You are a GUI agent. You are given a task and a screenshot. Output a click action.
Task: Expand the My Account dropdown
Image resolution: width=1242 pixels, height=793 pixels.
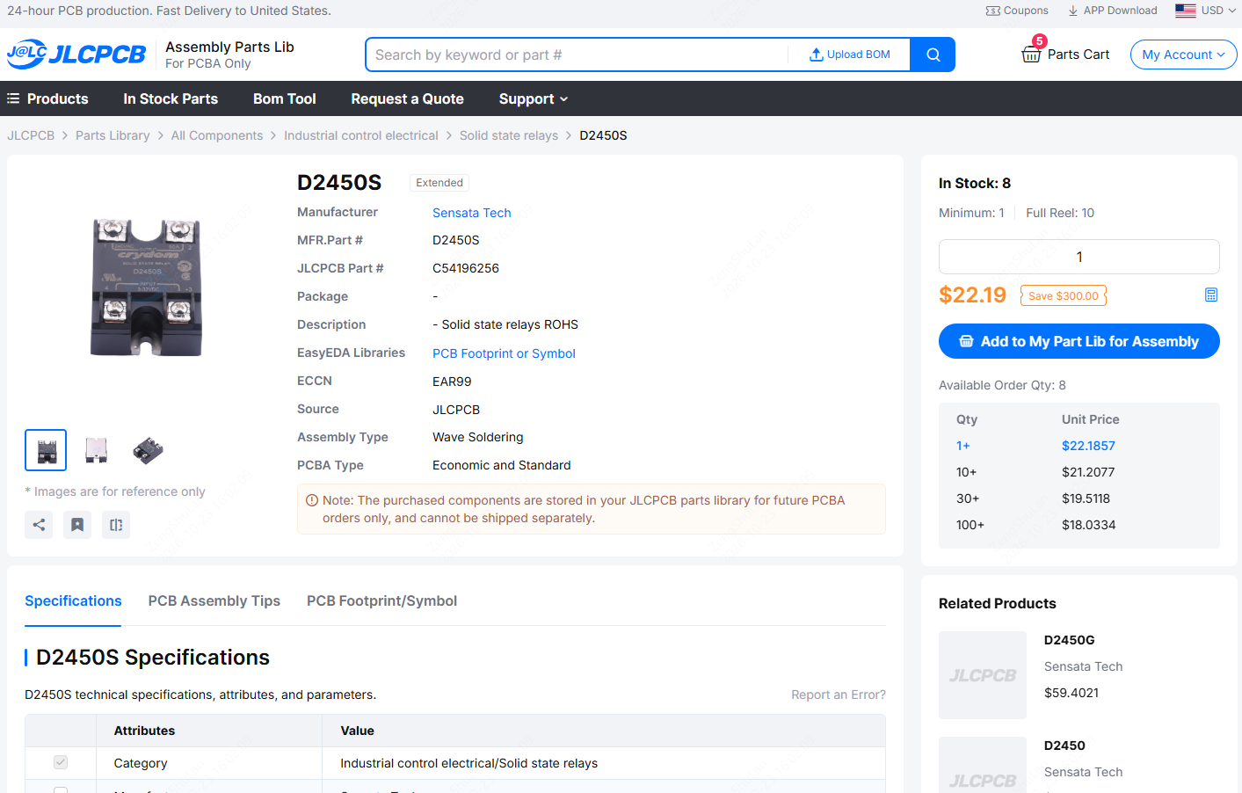(1183, 55)
